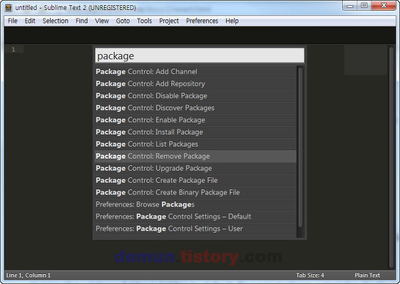Open the Plain Text syntax selector
This screenshot has height=284, width=400.
click(x=367, y=275)
